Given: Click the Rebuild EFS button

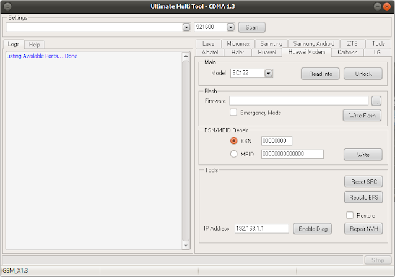Looking at the screenshot, I should click(x=363, y=197).
